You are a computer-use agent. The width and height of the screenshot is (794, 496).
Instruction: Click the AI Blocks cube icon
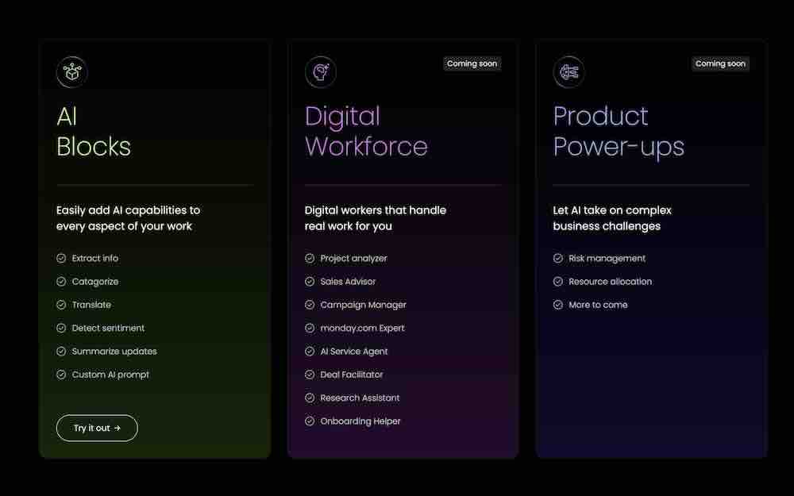tap(72, 72)
